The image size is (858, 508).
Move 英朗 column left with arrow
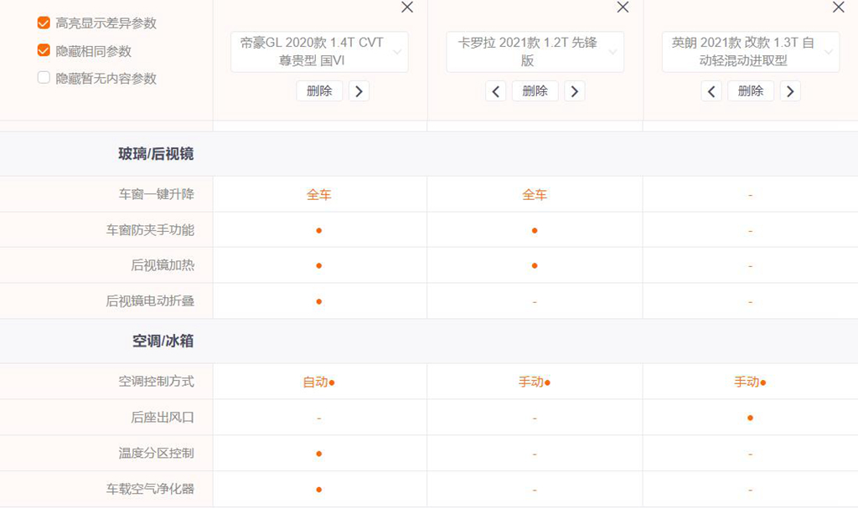(711, 90)
